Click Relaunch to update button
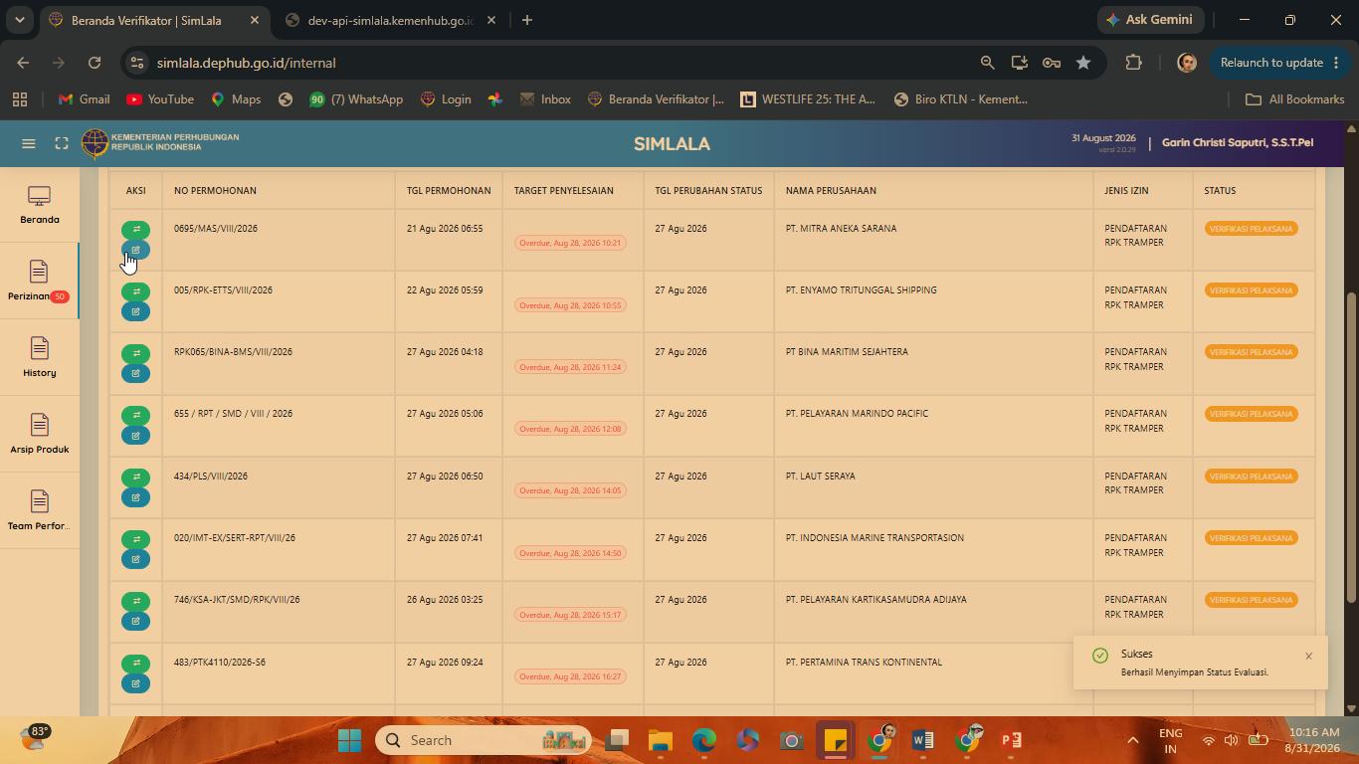Screen dimensions: 1359x764 tap(1278, 63)
